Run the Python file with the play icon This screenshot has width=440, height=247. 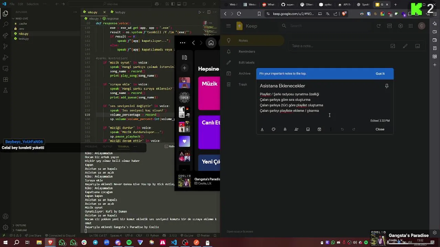(199, 12)
